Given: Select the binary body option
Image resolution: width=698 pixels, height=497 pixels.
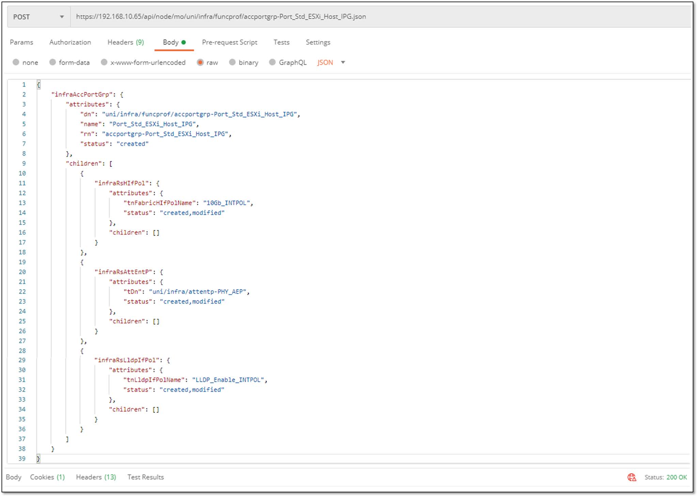Looking at the screenshot, I should click(x=232, y=62).
